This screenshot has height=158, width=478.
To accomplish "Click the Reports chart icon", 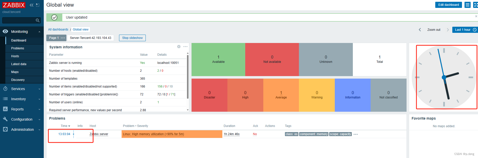I will (x=5, y=109).
